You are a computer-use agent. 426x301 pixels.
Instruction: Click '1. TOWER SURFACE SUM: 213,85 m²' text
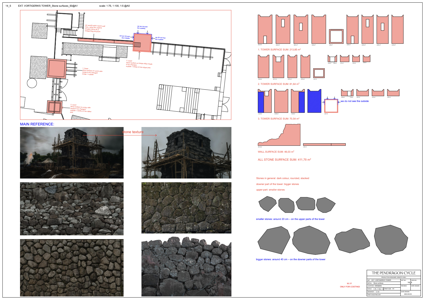click(279, 49)
